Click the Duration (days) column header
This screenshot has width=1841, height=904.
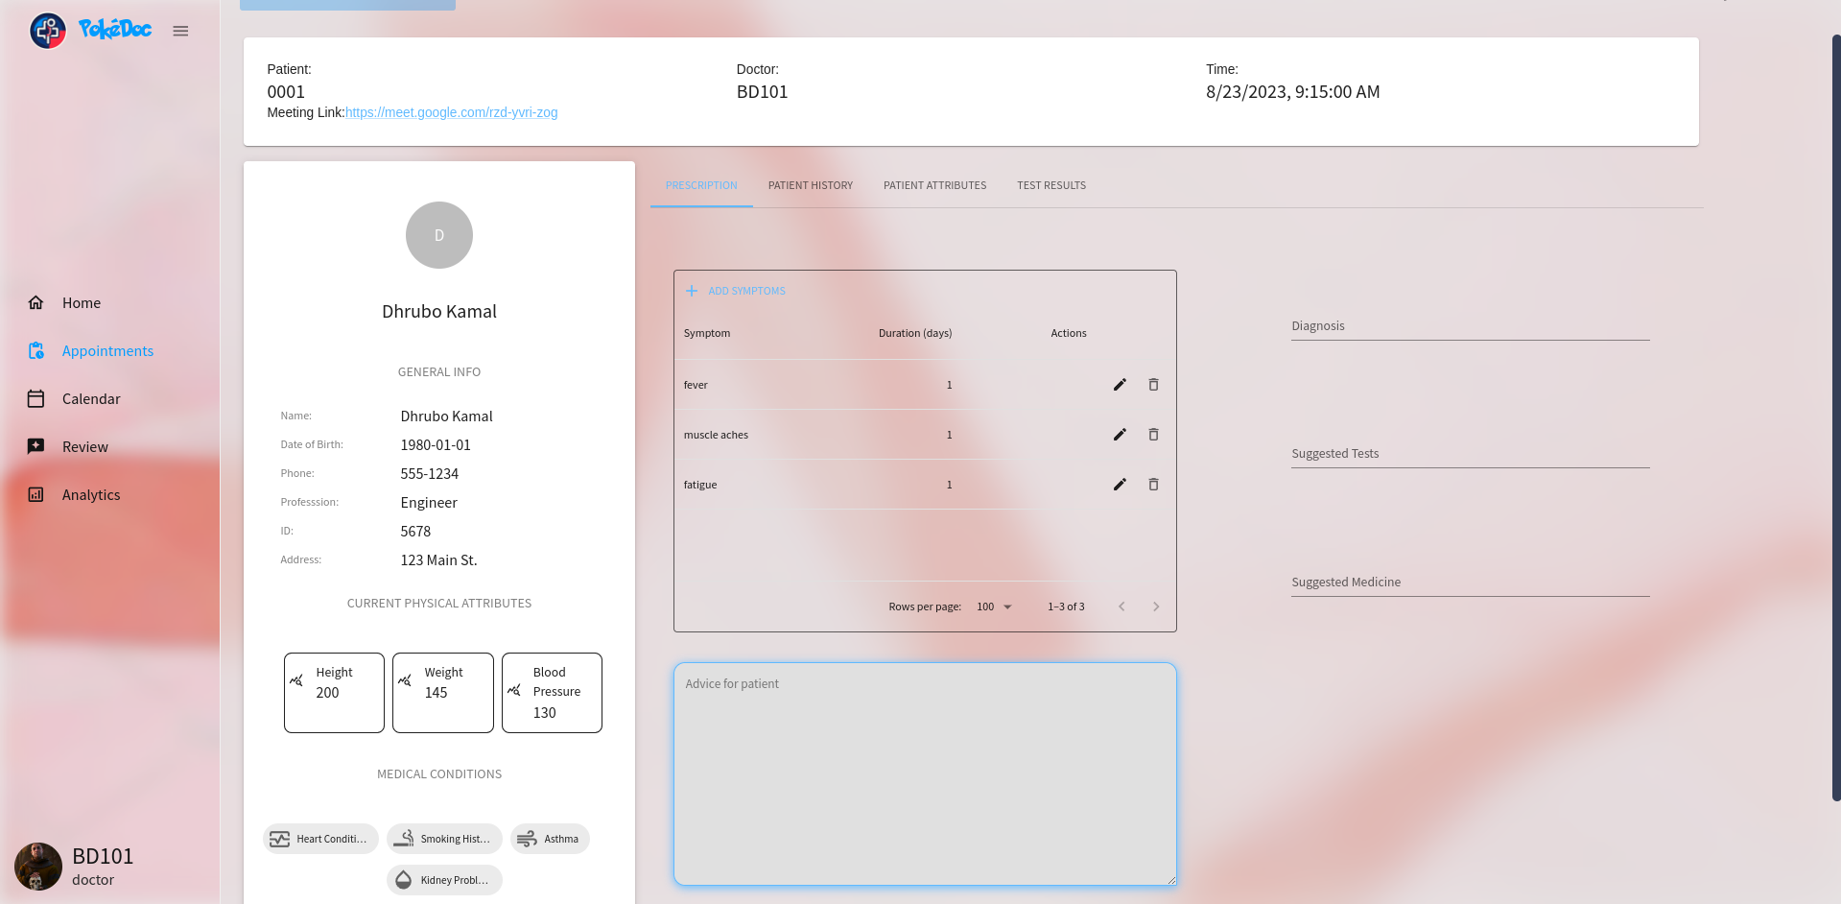pos(915,333)
